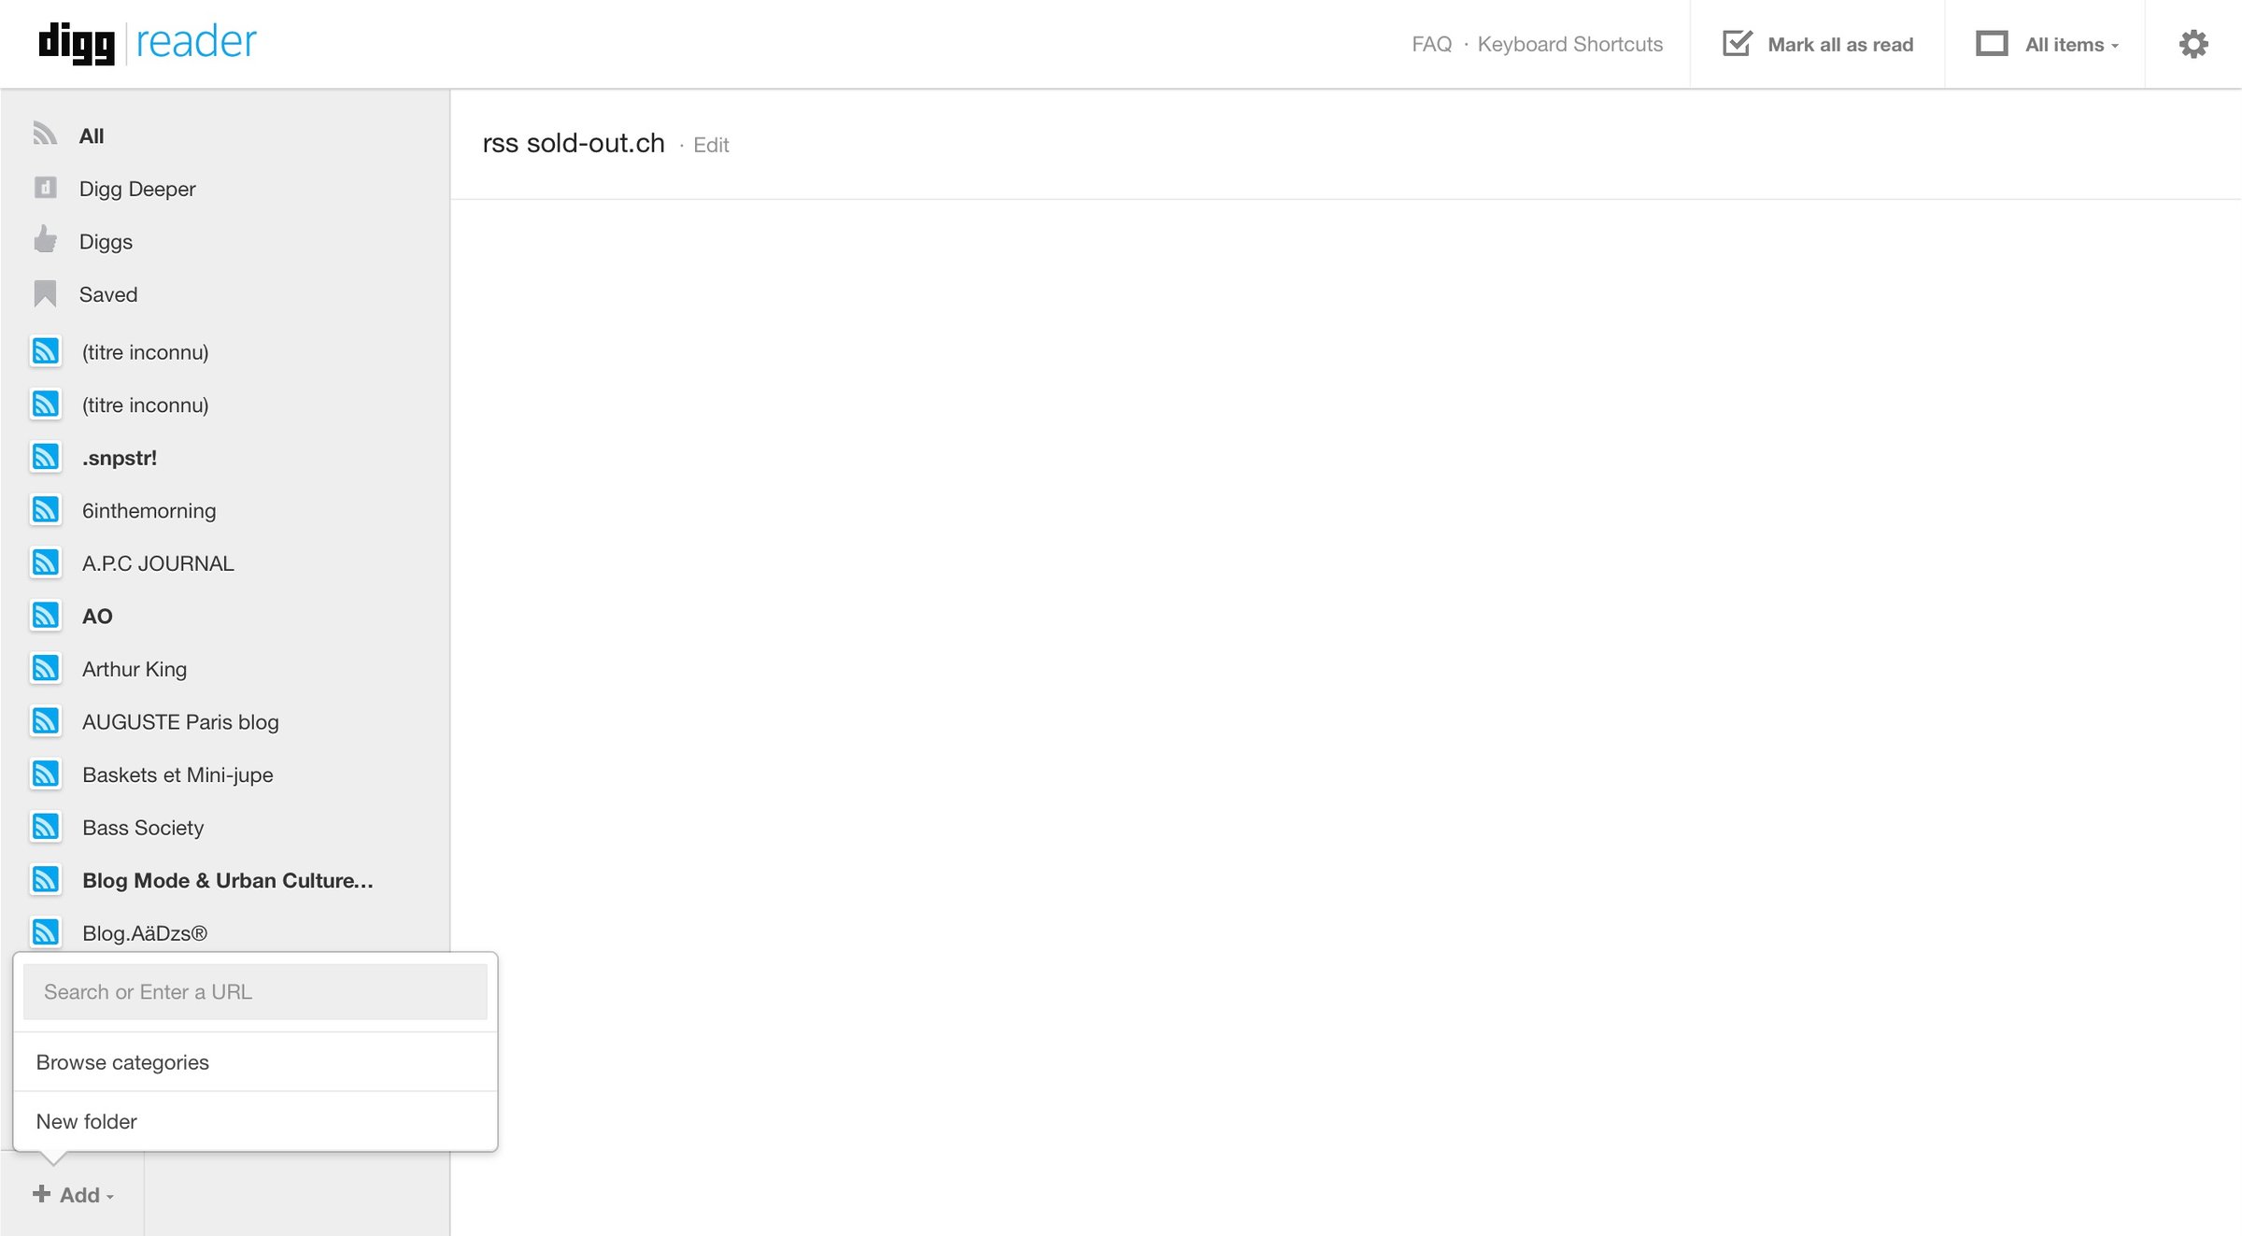The image size is (2242, 1236).
Task: Open the Keyboard Shortcuts link
Action: click(x=1569, y=44)
